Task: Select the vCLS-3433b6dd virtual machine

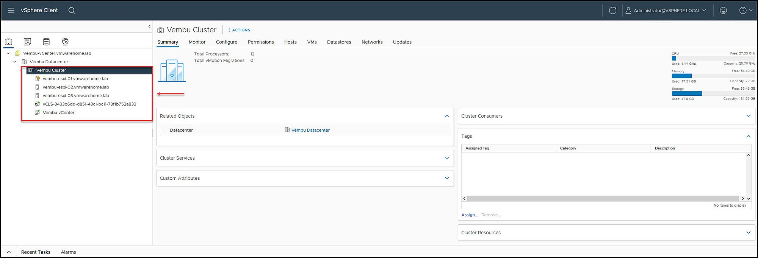Action: tap(89, 104)
